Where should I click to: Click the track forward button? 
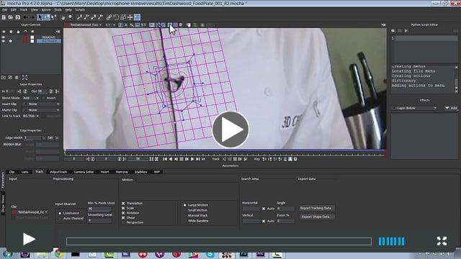click(x=246, y=159)
